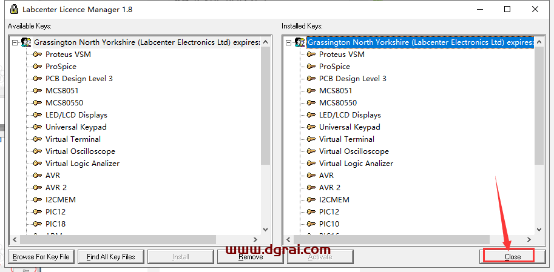Click key icon beside I2CMEM in Available Keys
Image resolution: width=554 pixels, height=272 pixels.
coord(38,200)
